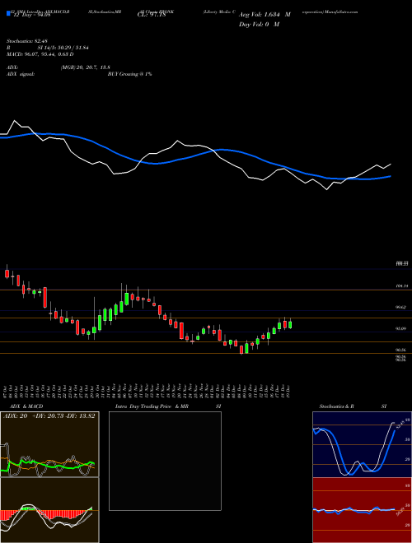The width and height of the screenshot is (412, 543).
Task: Click the '19 Dec' last date label
Action: (x=288, y=390)
